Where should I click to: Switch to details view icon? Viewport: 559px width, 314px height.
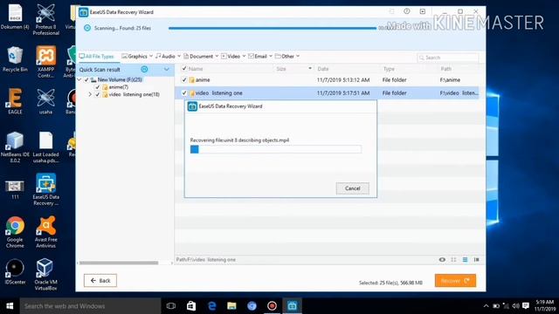tap(476, 260)
